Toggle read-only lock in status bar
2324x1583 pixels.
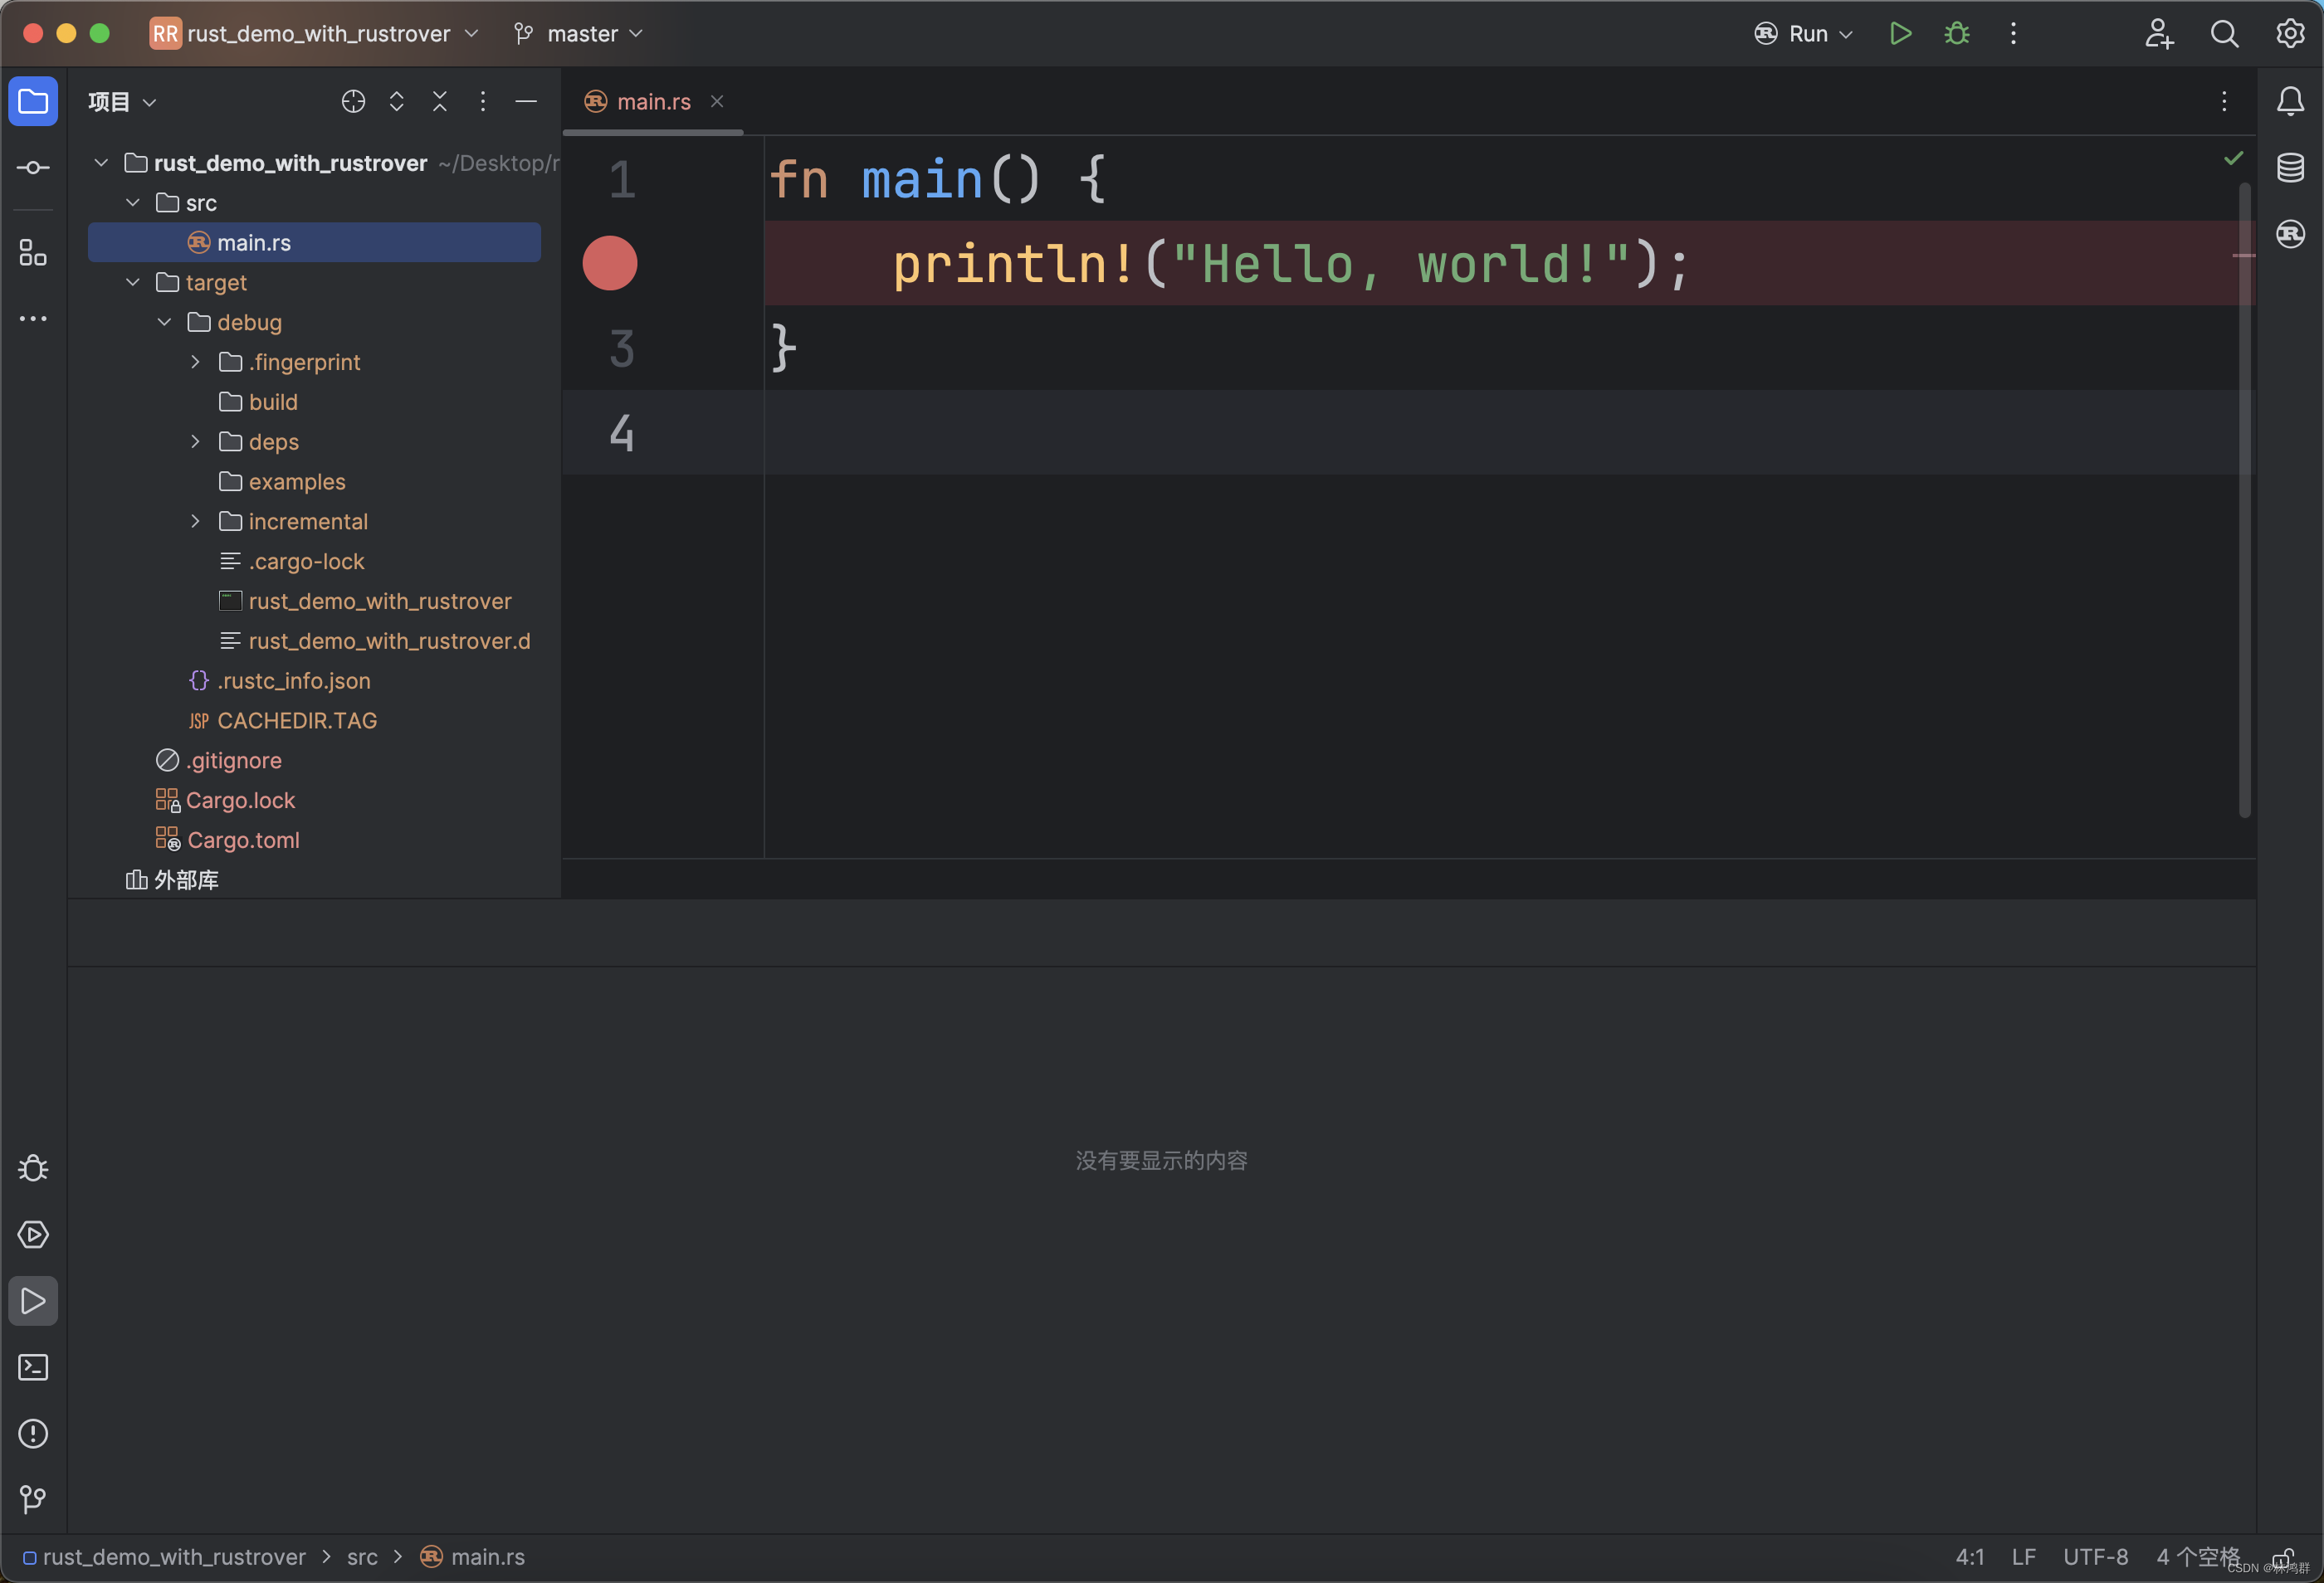point(2283,1557)
